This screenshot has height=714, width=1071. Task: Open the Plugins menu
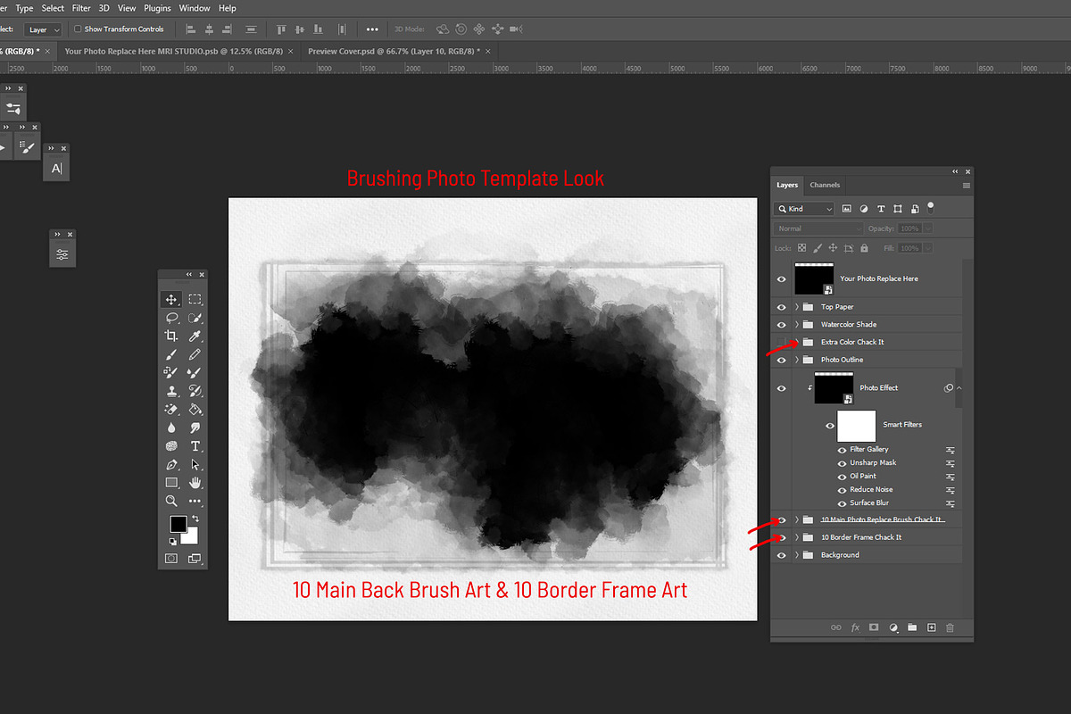coord(157,8)
